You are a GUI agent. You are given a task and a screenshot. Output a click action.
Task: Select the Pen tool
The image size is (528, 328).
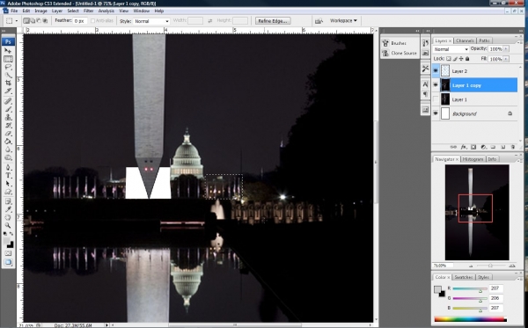coord(8,168)
